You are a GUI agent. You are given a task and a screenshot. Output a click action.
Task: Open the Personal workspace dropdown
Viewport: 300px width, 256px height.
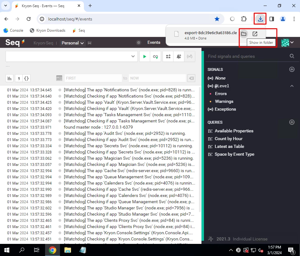[72, 43]
